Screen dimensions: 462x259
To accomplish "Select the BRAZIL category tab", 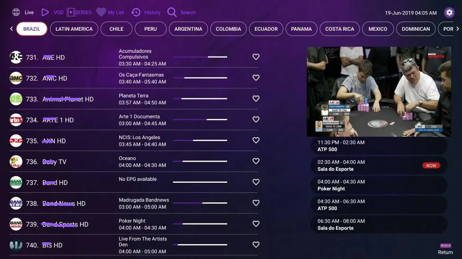I will click(32, 29).
